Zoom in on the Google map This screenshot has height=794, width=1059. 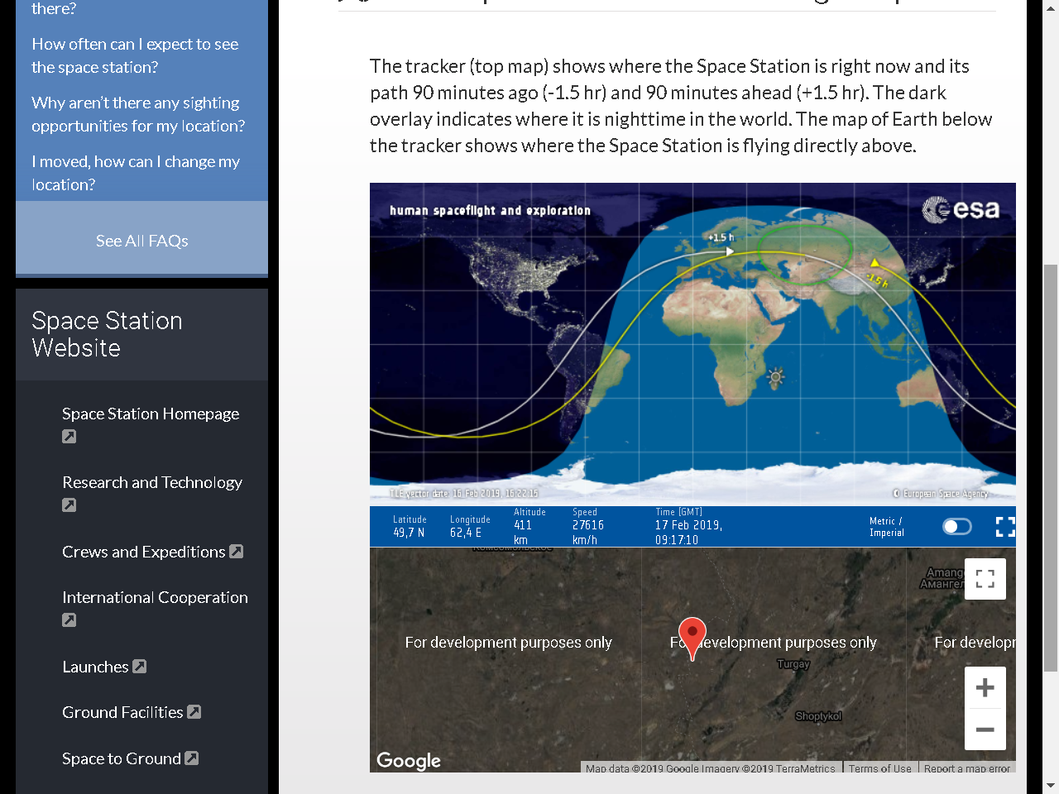985,687
